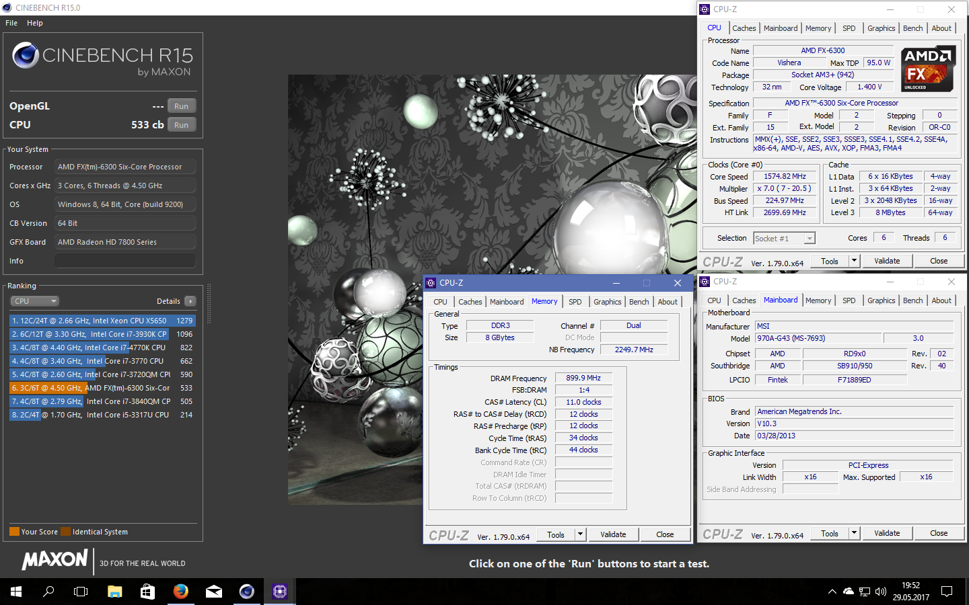This screenshot has width=969, height=605.
Task: Open Mainboard tab in top CPU-Z window
Action: coord(781,28)
